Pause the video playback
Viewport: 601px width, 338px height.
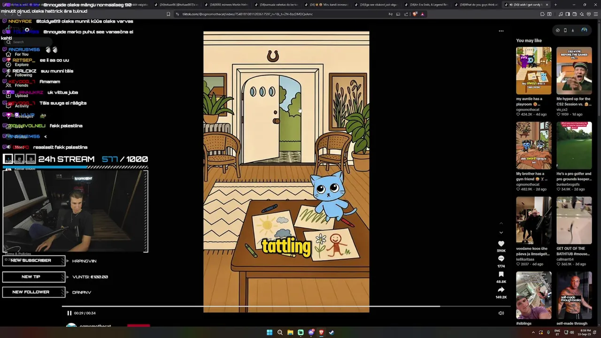coord(69,313)
